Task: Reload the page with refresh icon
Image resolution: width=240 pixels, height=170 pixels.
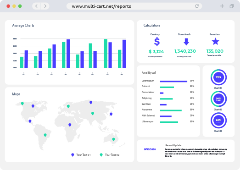Action: [197, 6]
